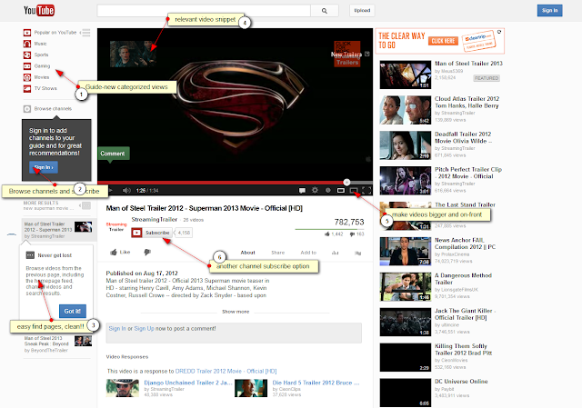Open Popular on YouTube icon in guide
Screen dimensions: 582x408
pos(27,33)
